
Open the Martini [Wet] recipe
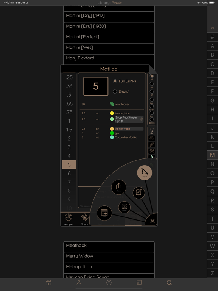(x=109, y=49)
